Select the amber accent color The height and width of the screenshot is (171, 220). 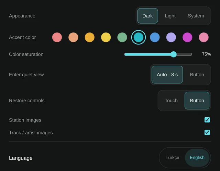[89, 37]
